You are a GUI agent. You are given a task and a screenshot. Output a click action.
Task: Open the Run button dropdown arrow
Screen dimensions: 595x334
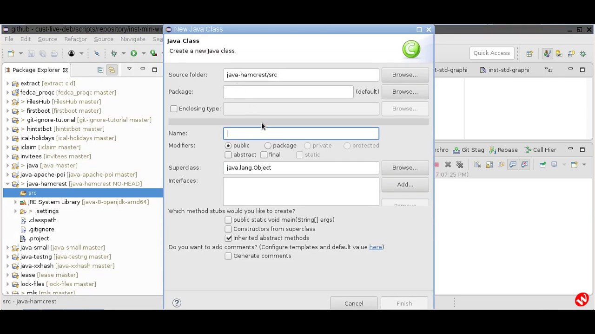pos(144,53)
